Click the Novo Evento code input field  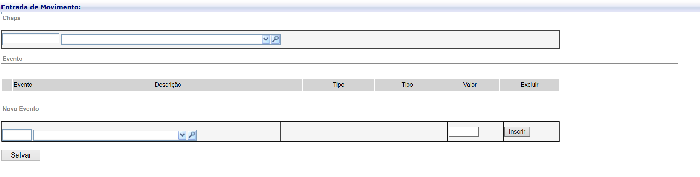[x=17, y=135]
